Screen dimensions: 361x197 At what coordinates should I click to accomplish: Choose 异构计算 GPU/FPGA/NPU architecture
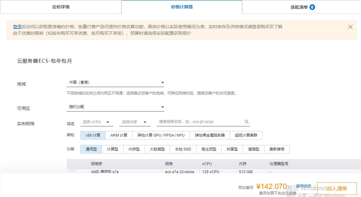[161, 135]
